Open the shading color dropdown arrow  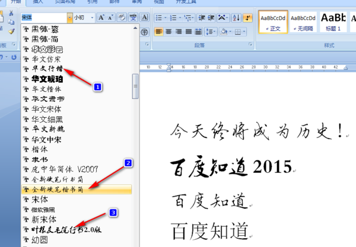[x=230, y=32]
